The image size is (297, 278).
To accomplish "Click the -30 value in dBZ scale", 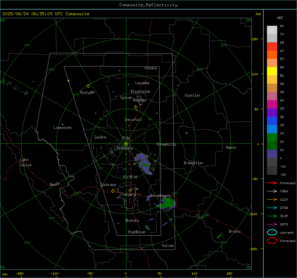I will coord(283,175).
